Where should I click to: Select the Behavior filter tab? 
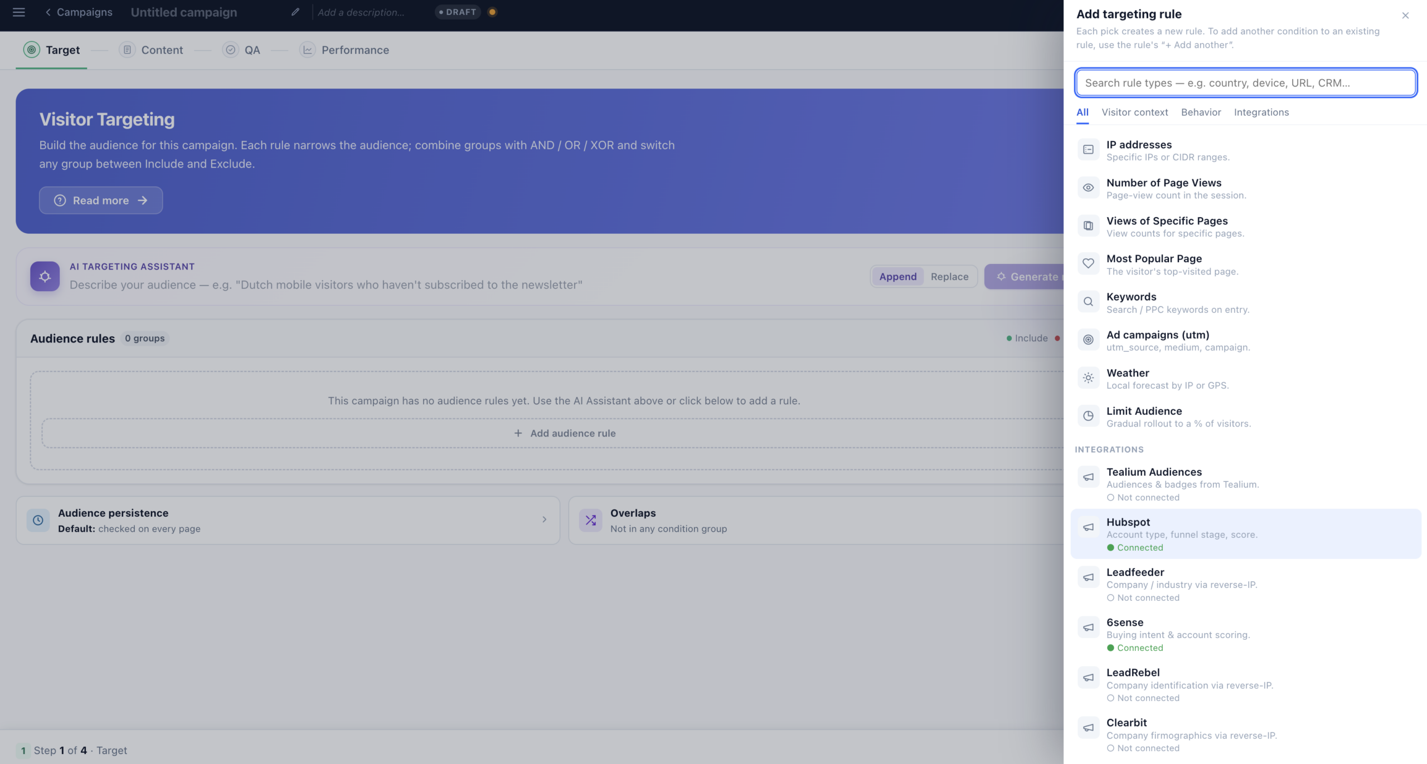click(x=1201, y=112)
